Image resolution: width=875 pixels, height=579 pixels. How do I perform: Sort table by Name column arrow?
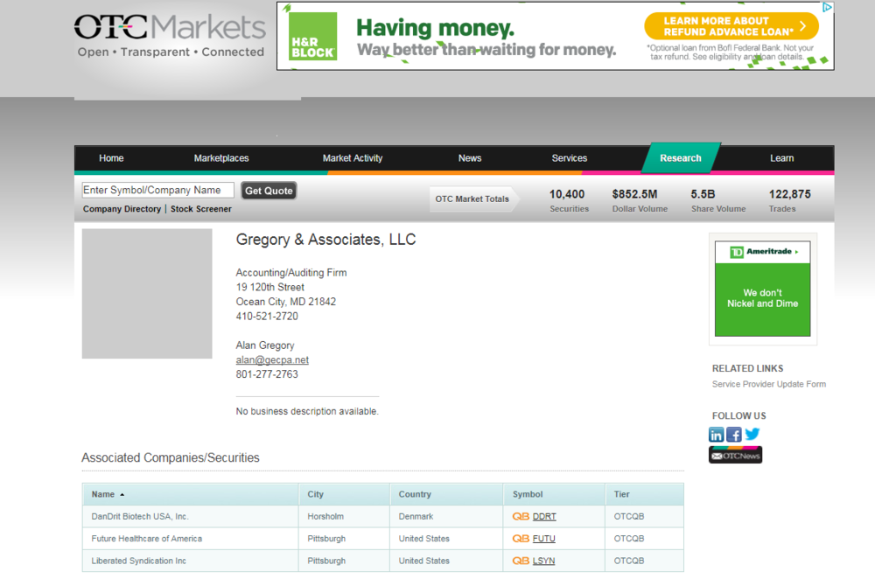[x=122, y=495]
